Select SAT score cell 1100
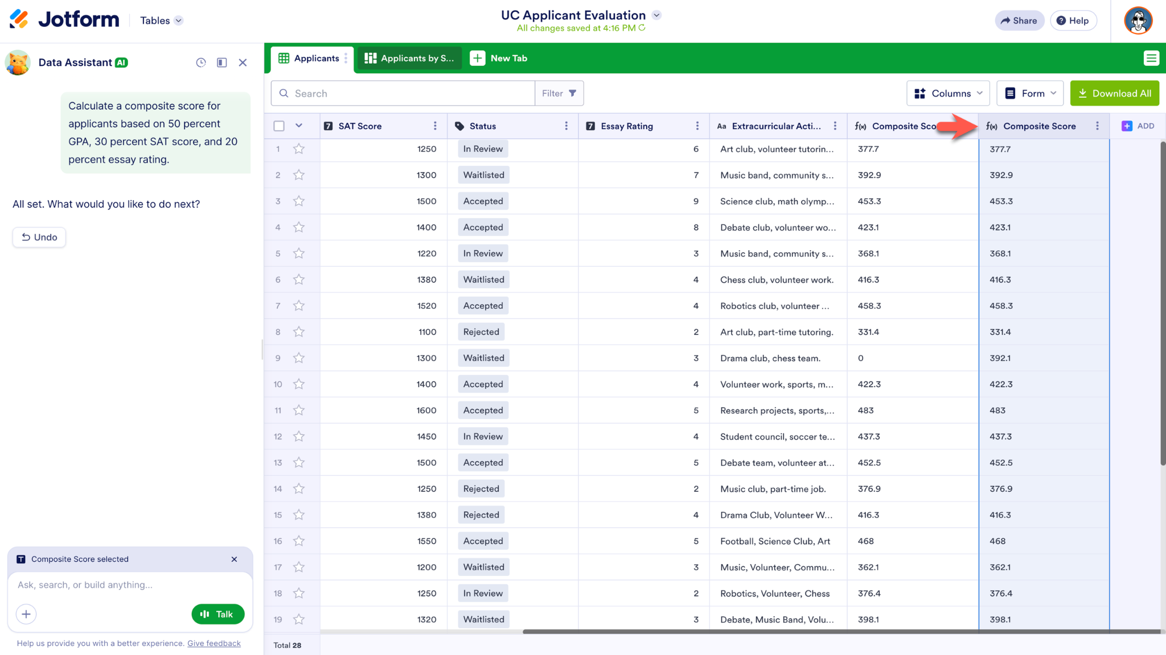 pos(384,332)
